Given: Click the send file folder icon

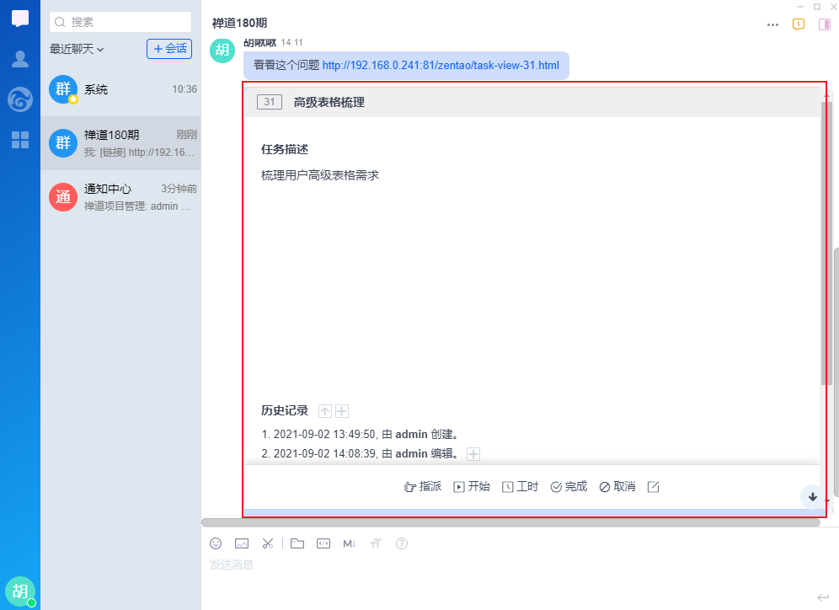Looking at the screenshot, I should [297, 543].
